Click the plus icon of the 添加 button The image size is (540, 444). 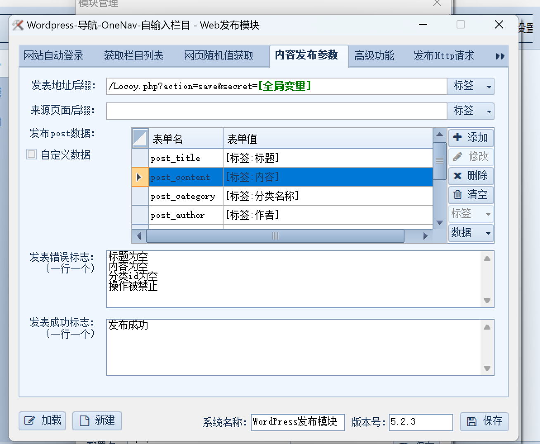[x=457, y=137]
